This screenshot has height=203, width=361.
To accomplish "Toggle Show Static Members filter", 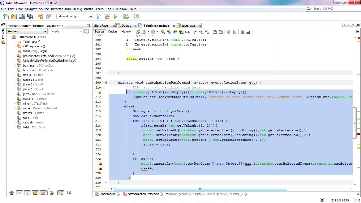I will [x=27, y=193].
